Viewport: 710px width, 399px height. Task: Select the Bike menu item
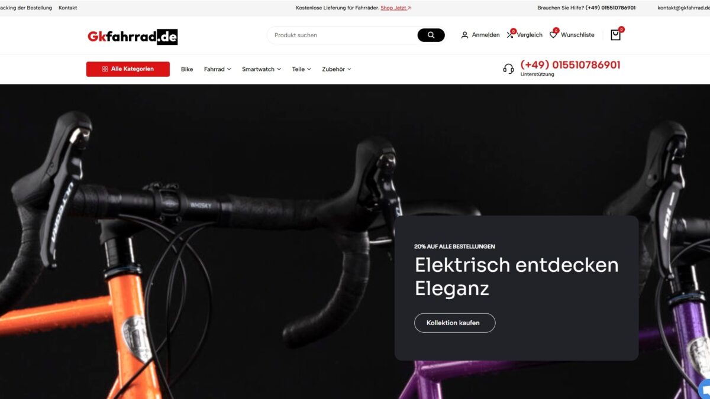[187, 69]
